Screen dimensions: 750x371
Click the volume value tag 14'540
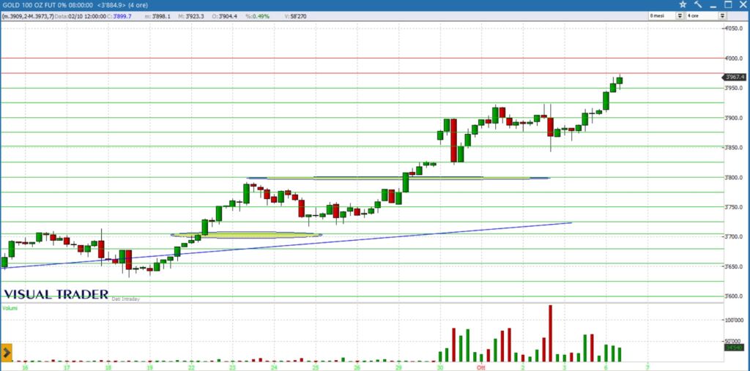point(732,348)
